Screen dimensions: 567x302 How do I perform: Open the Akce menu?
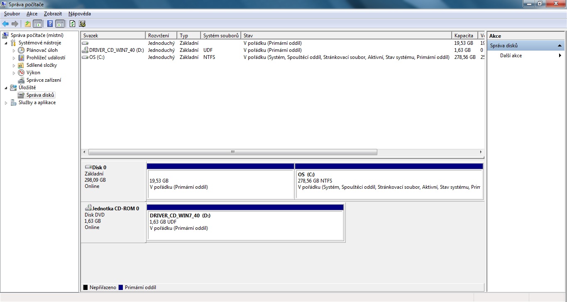pyautogui.click(x=32, y=14)
